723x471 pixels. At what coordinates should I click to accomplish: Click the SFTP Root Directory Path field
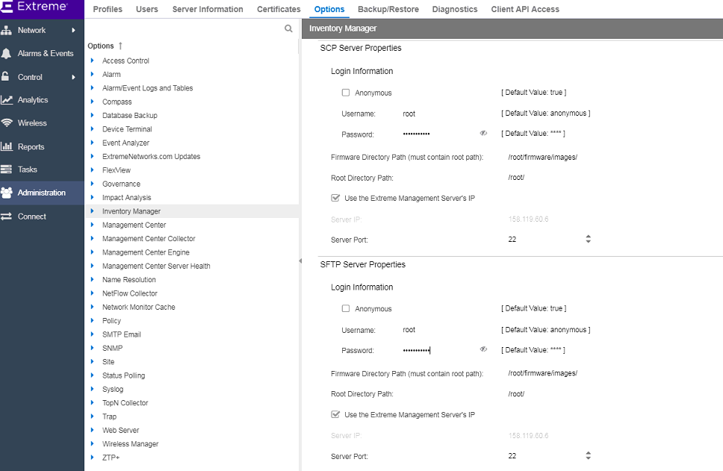(549, 394)
